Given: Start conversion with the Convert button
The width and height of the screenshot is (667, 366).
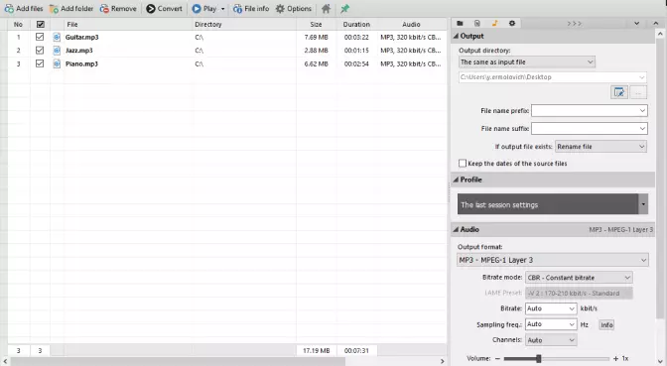Looking at the screenshot, I should 164,9.
